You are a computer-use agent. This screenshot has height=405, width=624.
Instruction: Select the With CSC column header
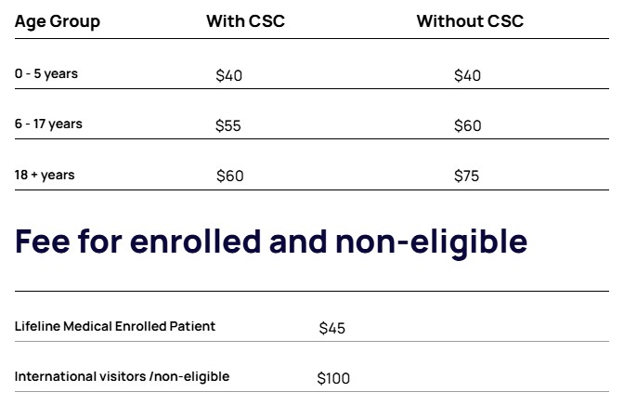[x=245, y=20]
